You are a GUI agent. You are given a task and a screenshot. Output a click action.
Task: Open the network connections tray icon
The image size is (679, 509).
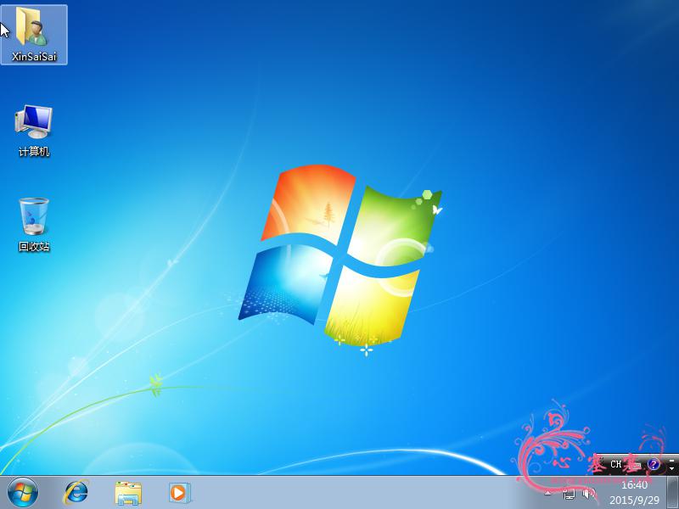[570, 494]
